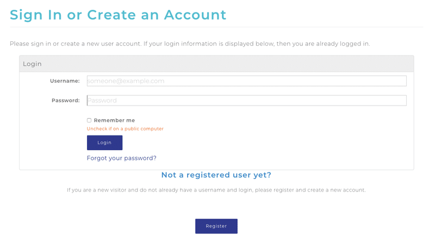Viewport: 435px width, 241px height.
Task: Select the 'Not a registered user yet?' heading
Action: pos(216,175)
